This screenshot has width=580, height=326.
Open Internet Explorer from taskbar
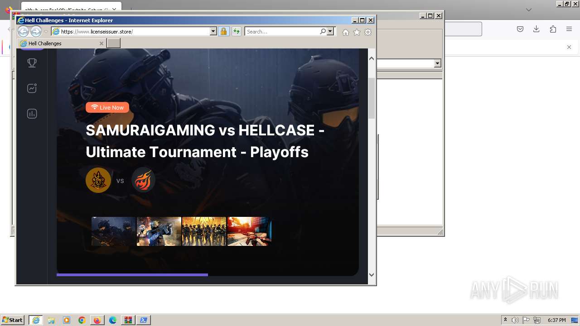(36, 320)
